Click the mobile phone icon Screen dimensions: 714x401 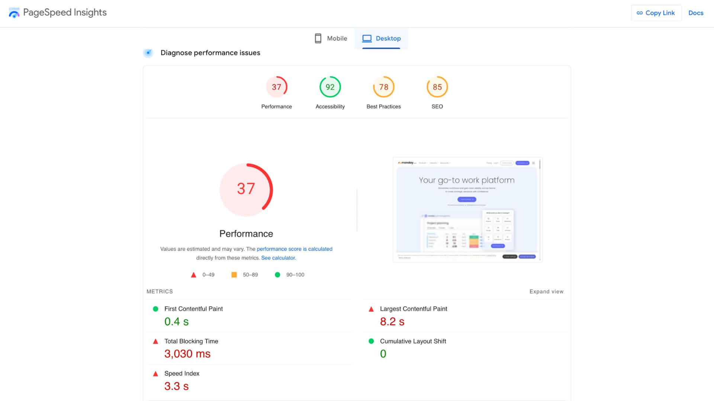pyautogui.click(x=318, y=38)
